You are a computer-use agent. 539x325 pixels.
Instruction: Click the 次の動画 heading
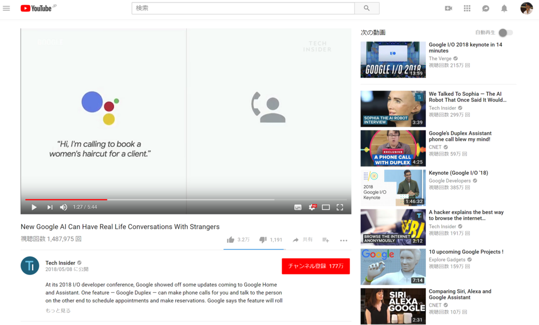(373, 33)
